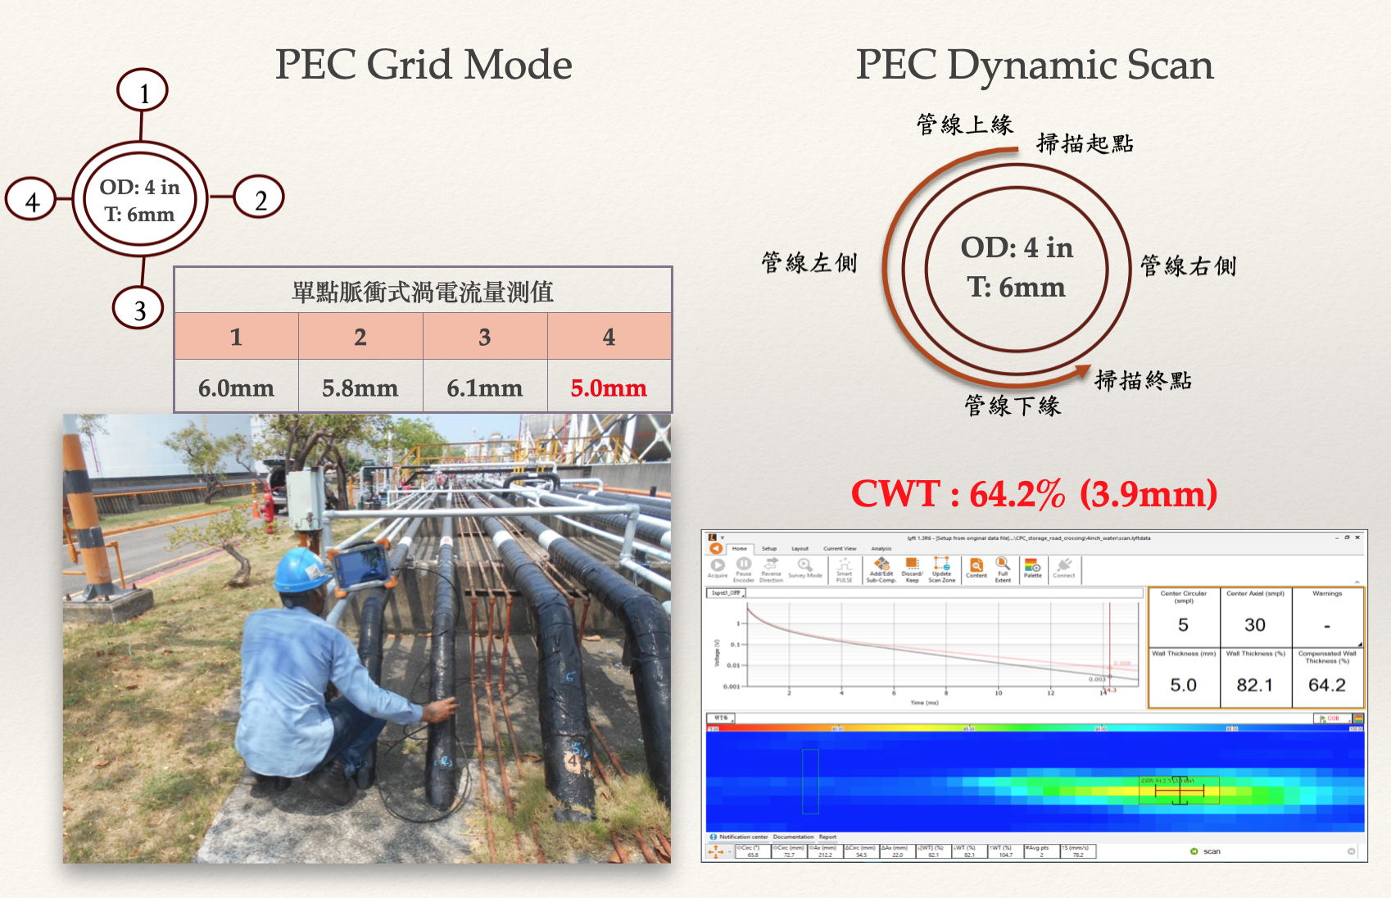
Task: Toggle the COR marker button
Action: [x=1330, y=719]
